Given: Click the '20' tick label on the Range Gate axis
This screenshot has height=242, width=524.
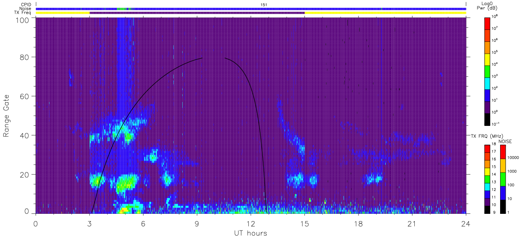Looking at the screenshot, I should [24, 175].
